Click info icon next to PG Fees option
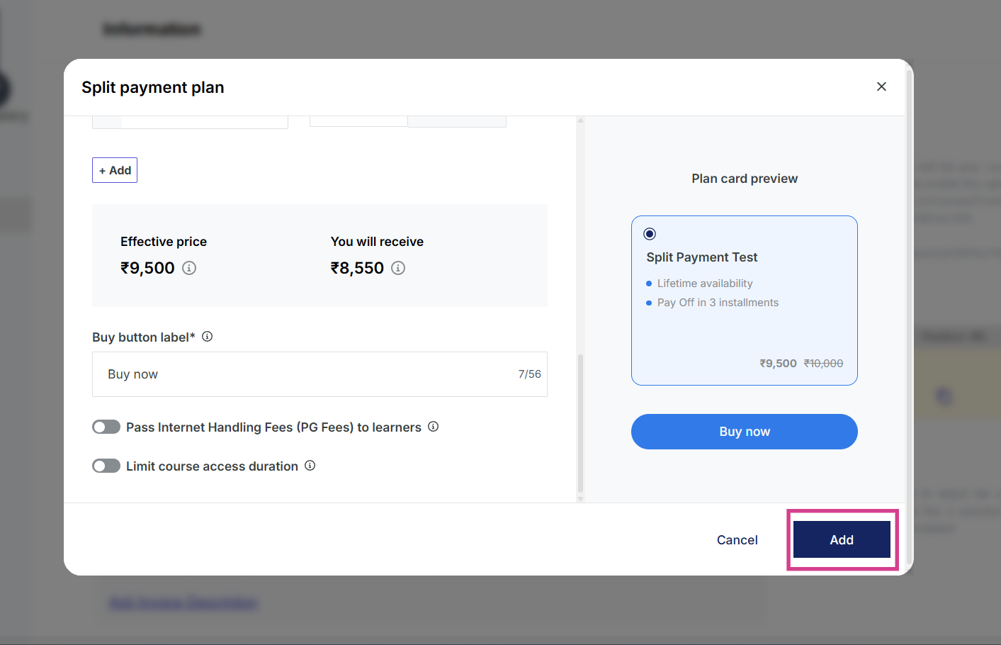The height and width of the screenshot is (645, 1001). [434, 427]
